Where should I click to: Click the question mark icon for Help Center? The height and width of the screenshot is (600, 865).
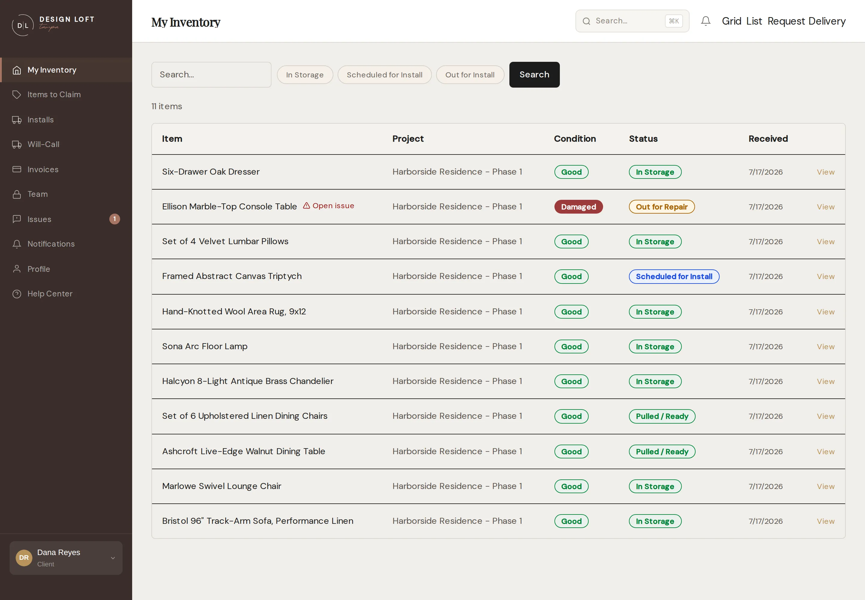pos(17,294)
